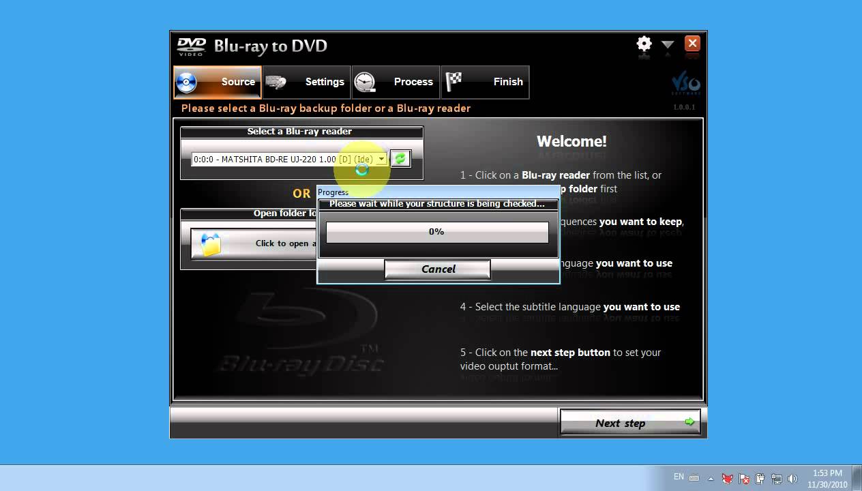Click step 5 'next step button' instruction text

pos(561,359)
